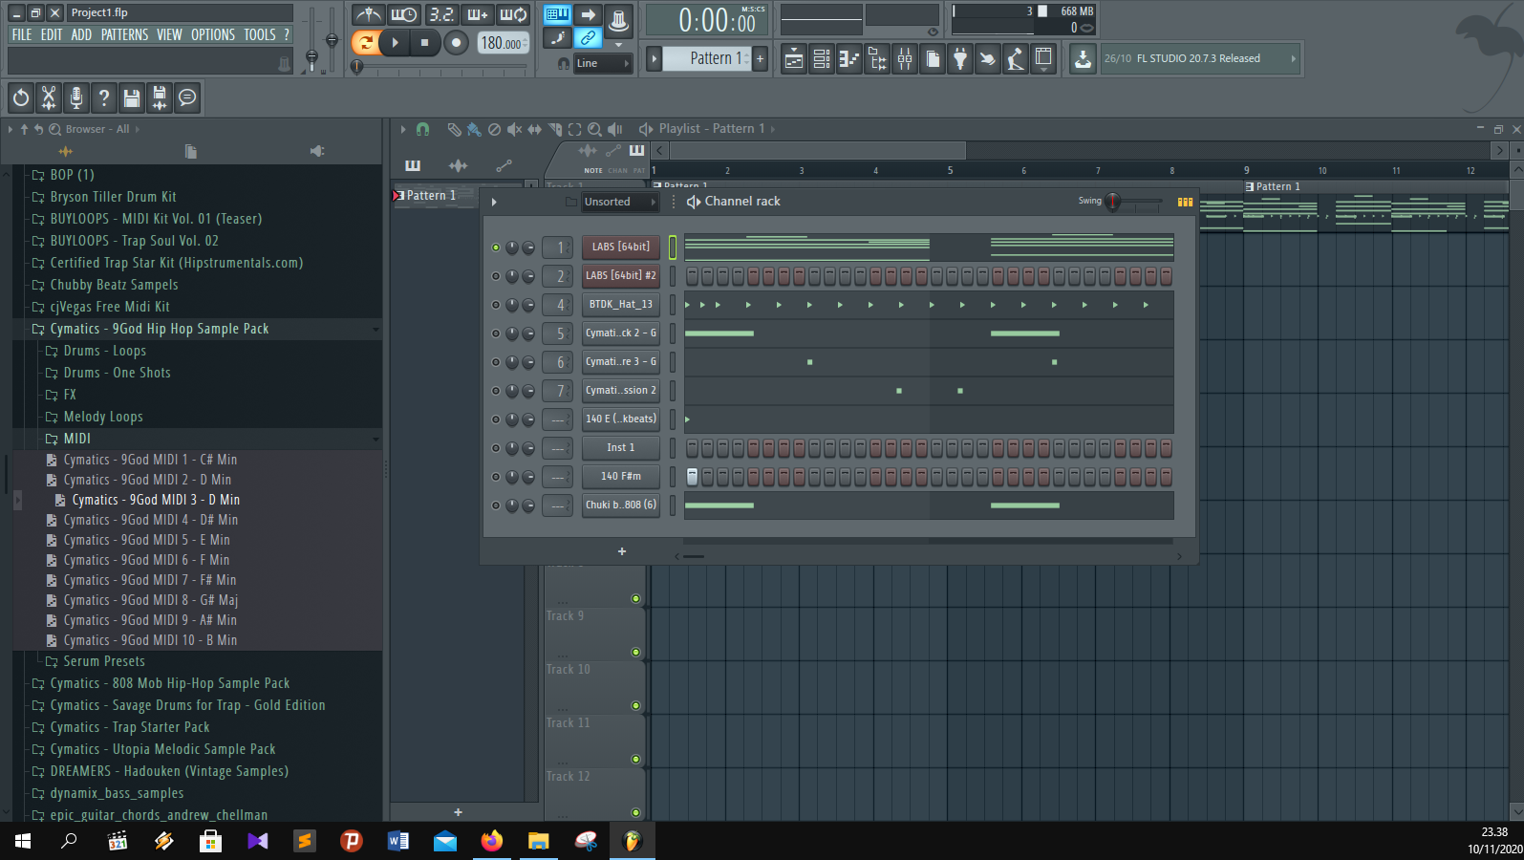The width and height of the screenshot is (1524, 860).
Task: Select the Paint brush tool in Playlist
Action: coord(474,129)
